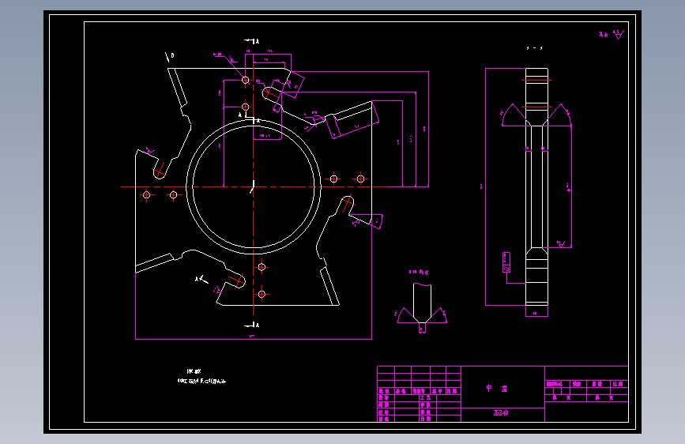The width and height of the screenshot is (685, 444).
Task: Select the technical requirements note text
Action: (201, 376)
